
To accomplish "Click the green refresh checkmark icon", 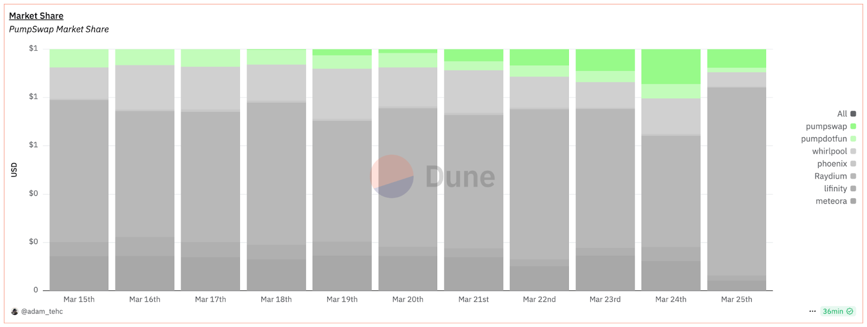I will pyautogui.click(x=850, y=311).
